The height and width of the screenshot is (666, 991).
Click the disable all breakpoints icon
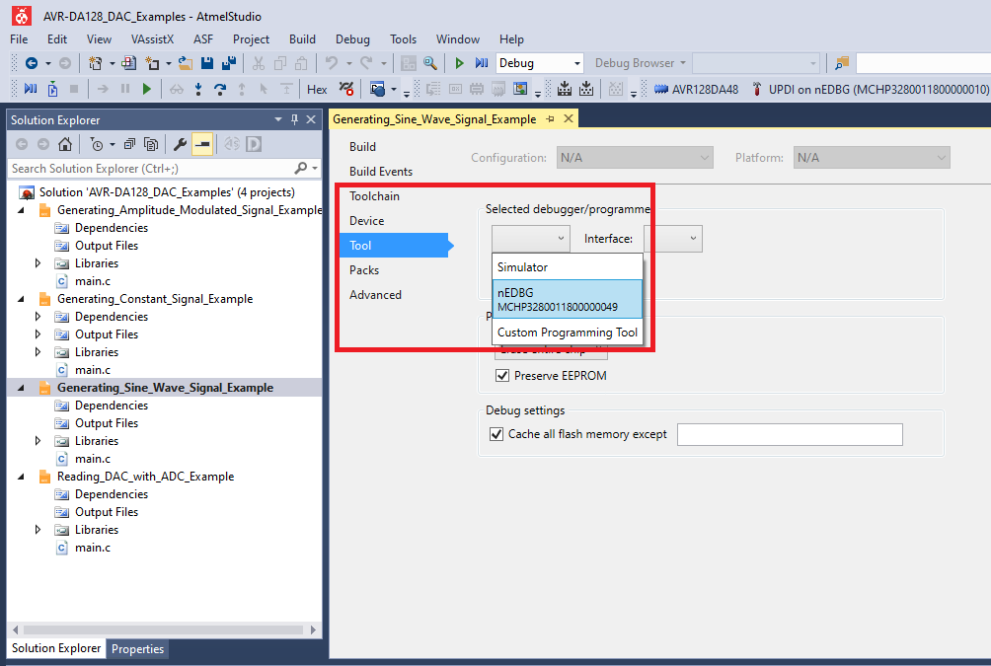tap(345, 89)
